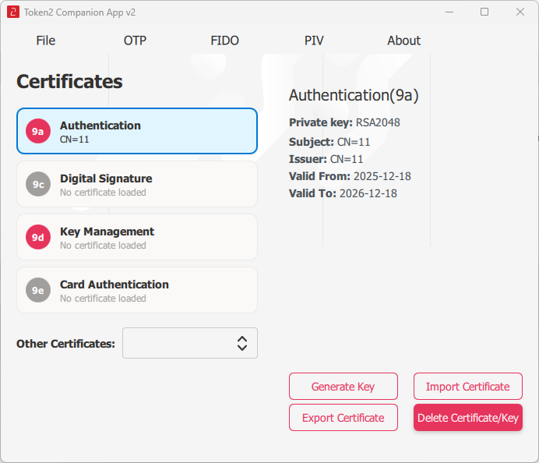
Task: Click 'No certificate loaded' under Digital Signature
Action: 103,193
